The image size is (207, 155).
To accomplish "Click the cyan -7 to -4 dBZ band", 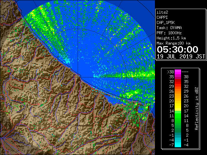I will [x=178, y=145].
